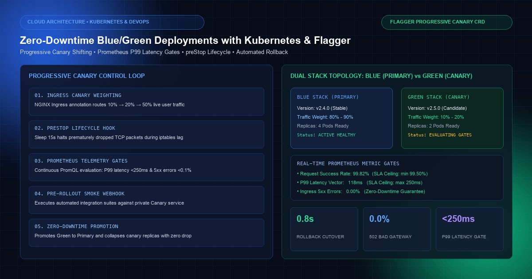Image resolution: width=532 pixels, height=279 pixels.
Task: Click the Progressive Canary Control Loop heading
Action: tap(87, 76)
